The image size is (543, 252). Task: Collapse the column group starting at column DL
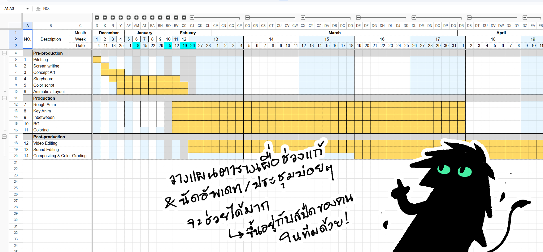(x=414, y=18)
